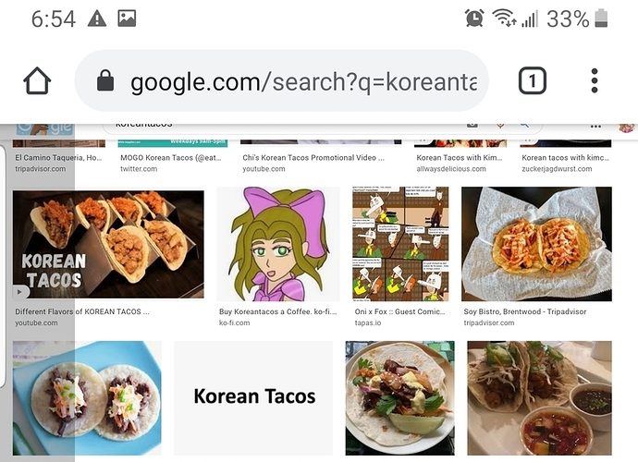Tap the picture notification icon in status bar

pos(127,18)
